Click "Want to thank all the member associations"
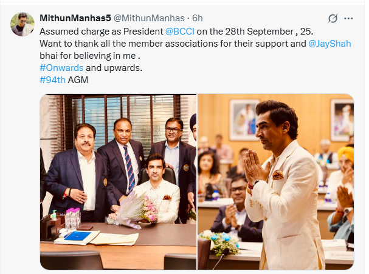Image resolution: width=369 pixels, height=274 pixels. (x=134, y=44)
